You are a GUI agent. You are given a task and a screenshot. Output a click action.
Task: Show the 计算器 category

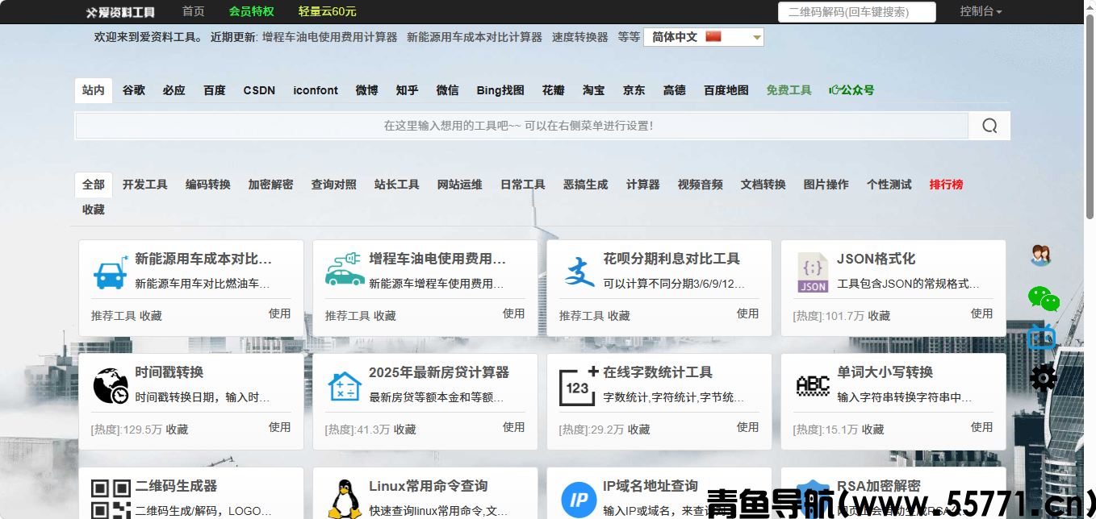[x=642, y=185]
